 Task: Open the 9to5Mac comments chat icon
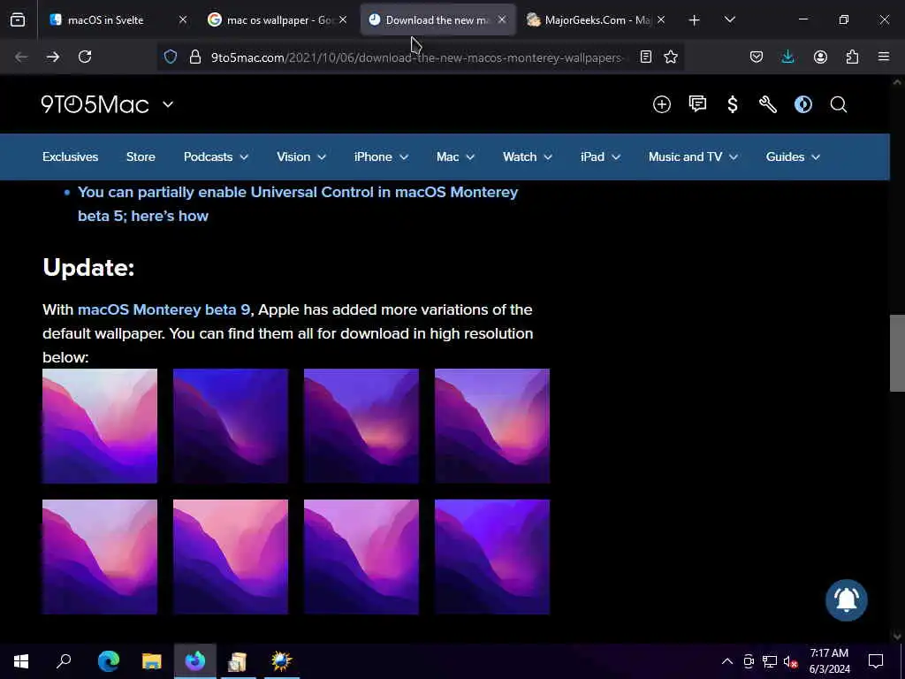click(697, 104)
